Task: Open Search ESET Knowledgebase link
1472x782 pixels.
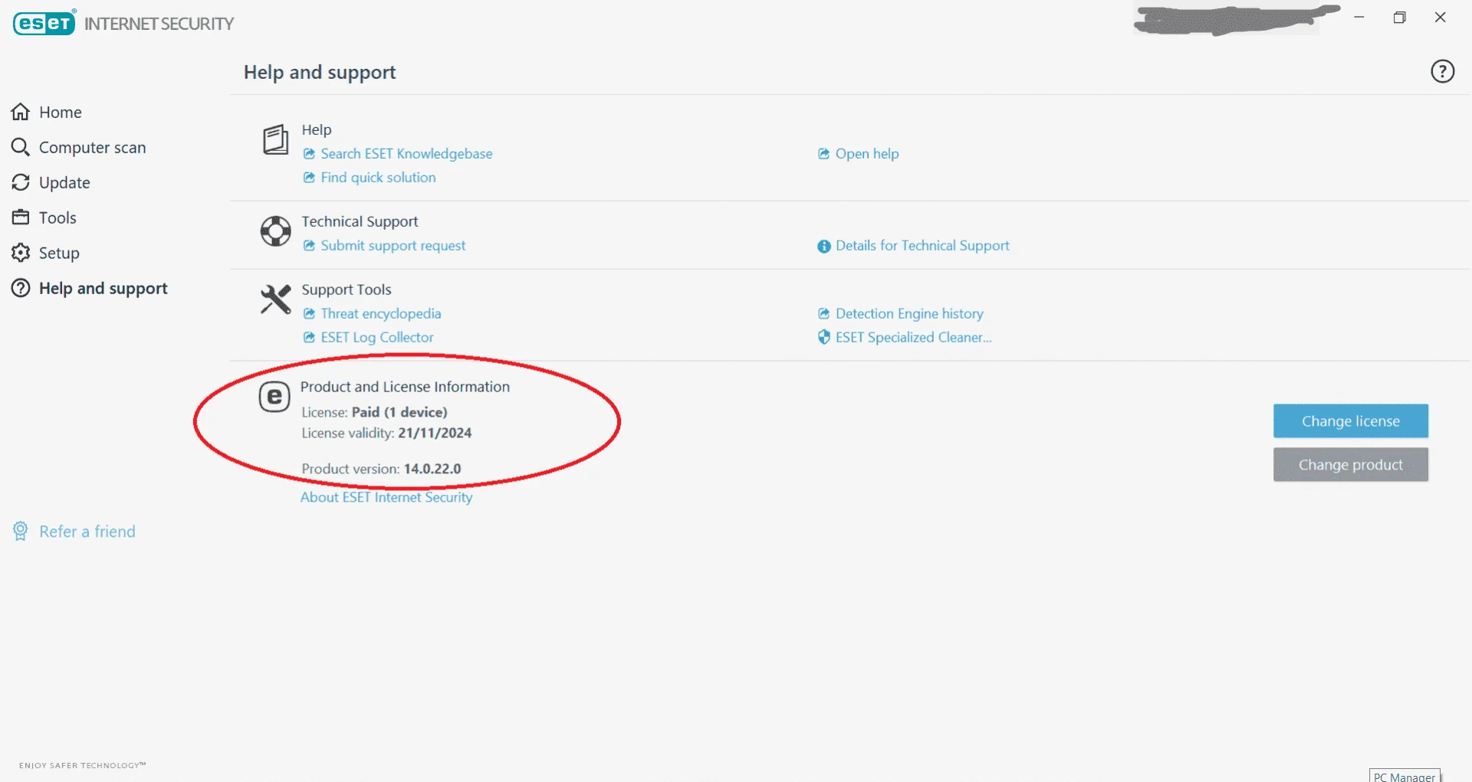Action: (406, 154)
